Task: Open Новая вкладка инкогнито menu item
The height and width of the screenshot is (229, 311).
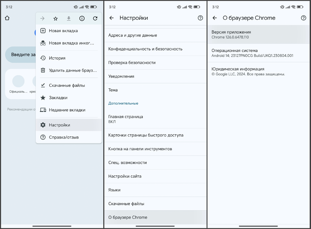Action: pyautogui.click(x=69, y=43)
